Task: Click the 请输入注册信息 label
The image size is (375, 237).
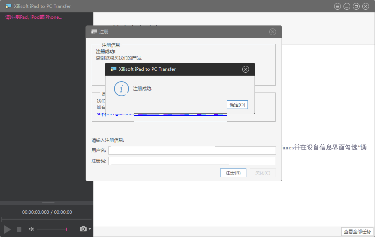Action: [108, 140]
